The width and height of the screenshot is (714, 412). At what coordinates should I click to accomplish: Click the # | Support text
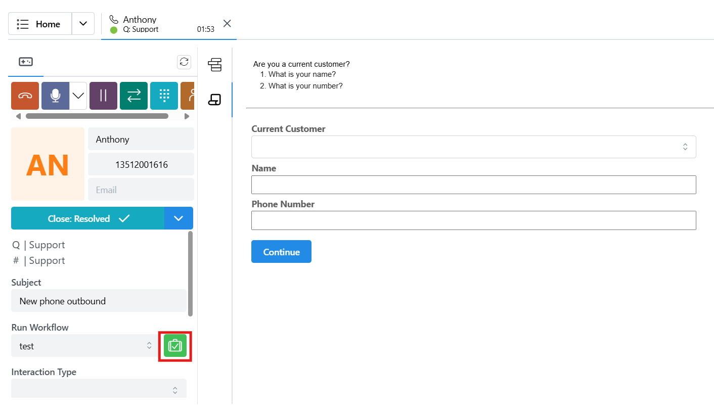(39, 260)
